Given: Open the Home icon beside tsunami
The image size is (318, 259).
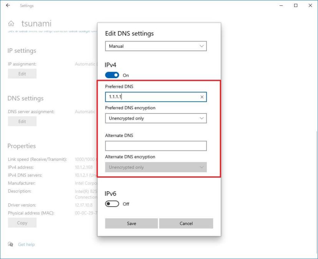Looking at the screenshot, I should pyautogui.click(x=11, y=23).
